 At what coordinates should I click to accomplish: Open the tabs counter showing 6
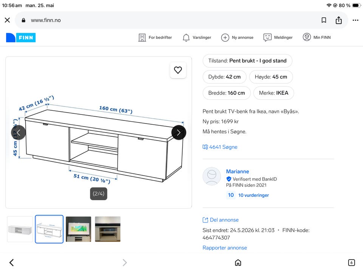pos(351,263)
